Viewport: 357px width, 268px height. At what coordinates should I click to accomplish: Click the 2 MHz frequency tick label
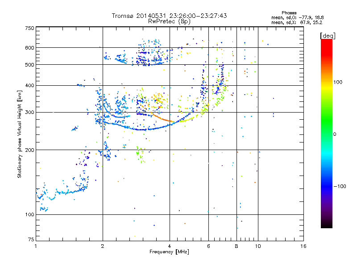(103, 246)
